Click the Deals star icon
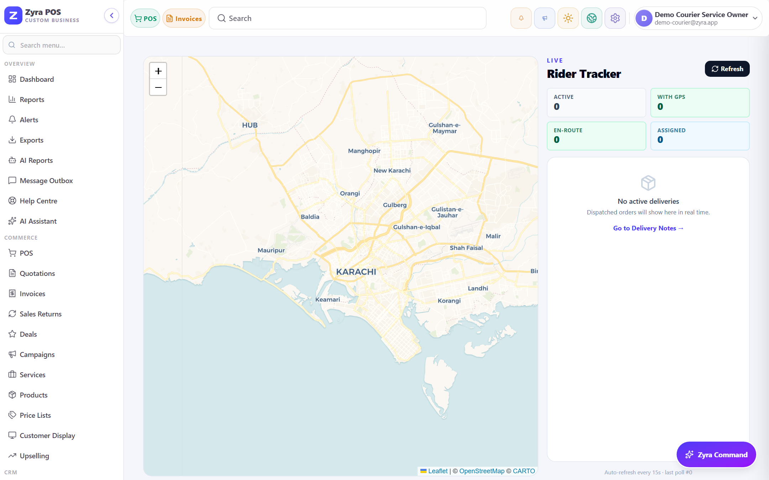 (x=12, y=334)
